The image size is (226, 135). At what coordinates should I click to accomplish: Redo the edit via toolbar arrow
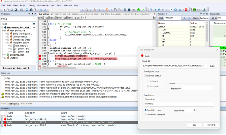(45, 10)
